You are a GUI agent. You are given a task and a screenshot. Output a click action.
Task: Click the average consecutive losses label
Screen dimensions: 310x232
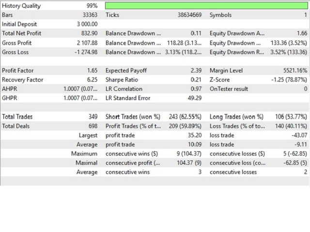coord(233,172)
